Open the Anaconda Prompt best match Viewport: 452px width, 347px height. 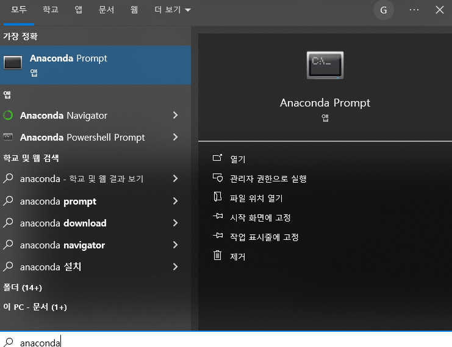coord(95,65)
